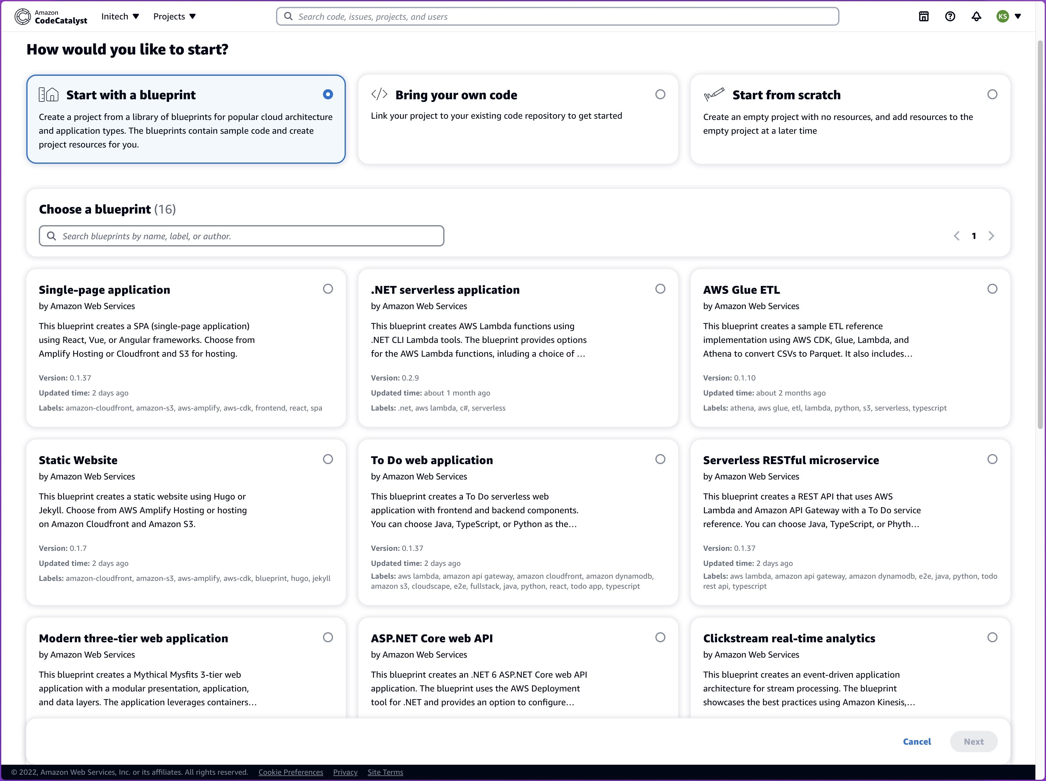Select Start with a blueprint option
The height and width of the screenshot is (781, 1046).
[328, 95]
